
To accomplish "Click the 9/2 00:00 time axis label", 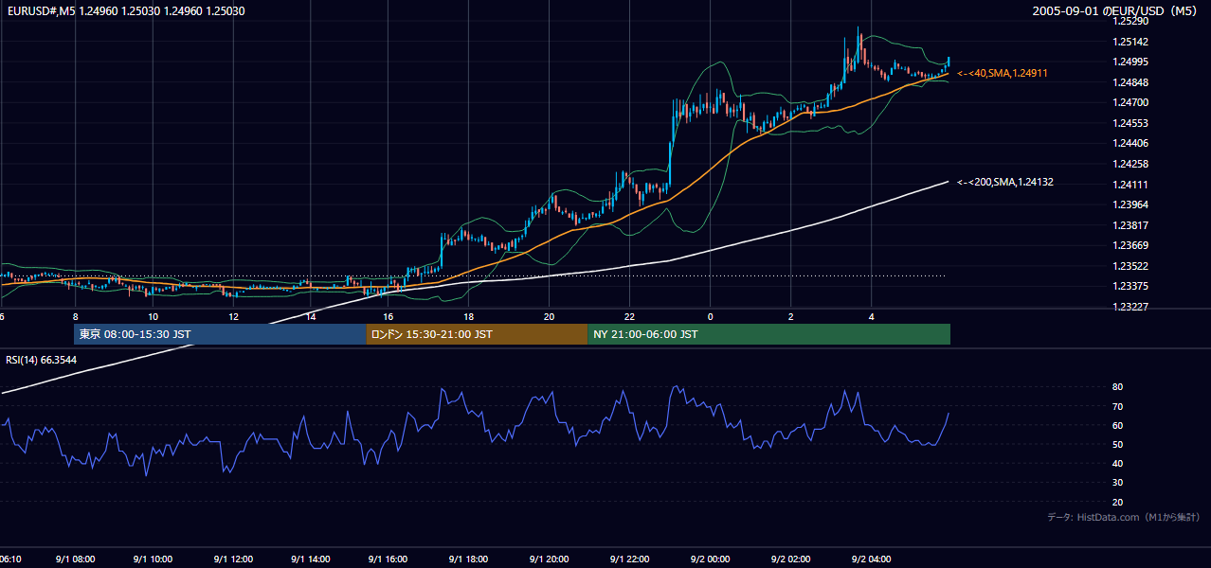I will point(709,559).
